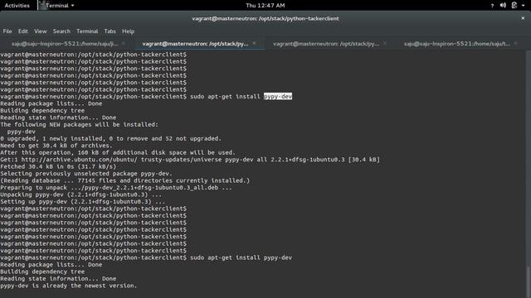The width and height of the screenshot is (531, 298).
Task: Click the Terminal icon in top bar
Action: click(42, 5)
